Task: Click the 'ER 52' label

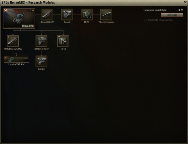Action: point(87,22)
